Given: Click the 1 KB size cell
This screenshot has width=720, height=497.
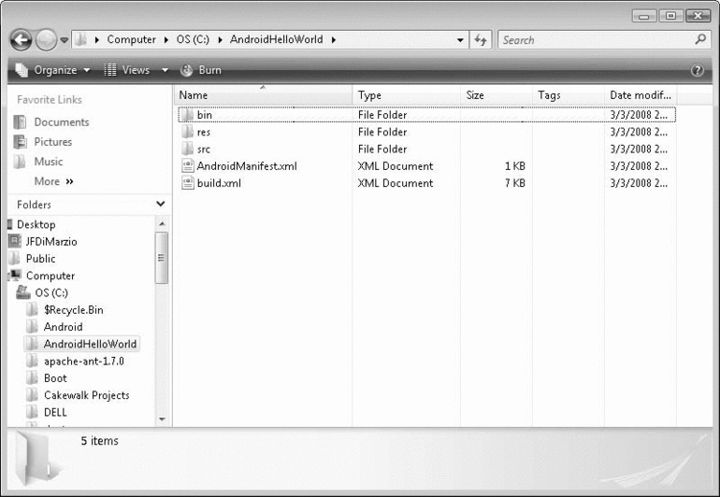Looking at the screenshot, I should coord(515,166).
